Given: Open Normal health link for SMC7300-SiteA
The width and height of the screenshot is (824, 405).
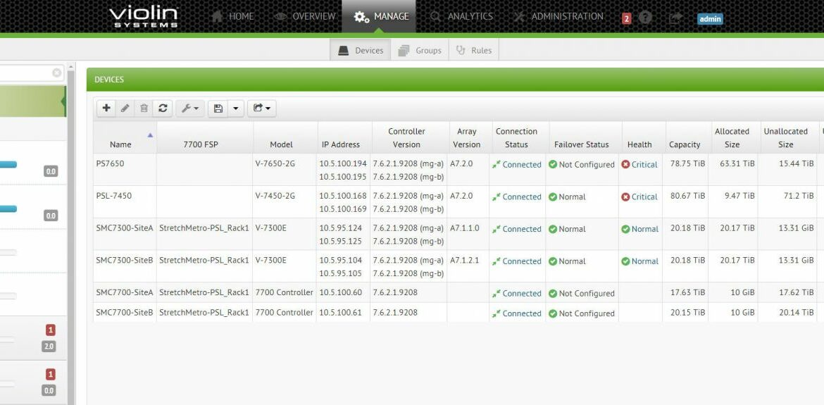Looking at the screenshot, I should [645, 229].
